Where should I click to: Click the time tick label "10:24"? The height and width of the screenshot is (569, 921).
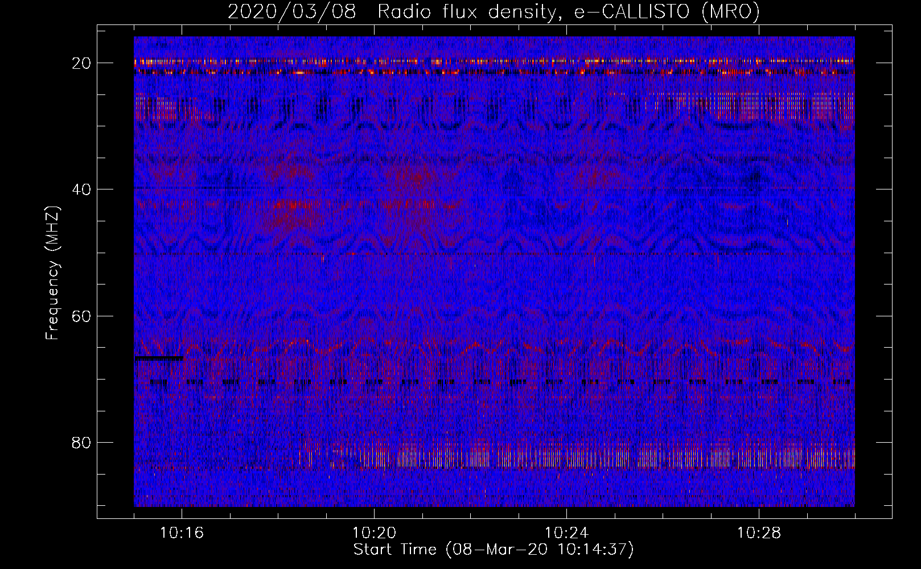[x=566, y=533]
